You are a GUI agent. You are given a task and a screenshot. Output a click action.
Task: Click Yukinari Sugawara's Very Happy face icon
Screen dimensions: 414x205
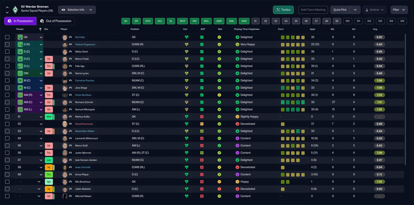pos(237,44)
